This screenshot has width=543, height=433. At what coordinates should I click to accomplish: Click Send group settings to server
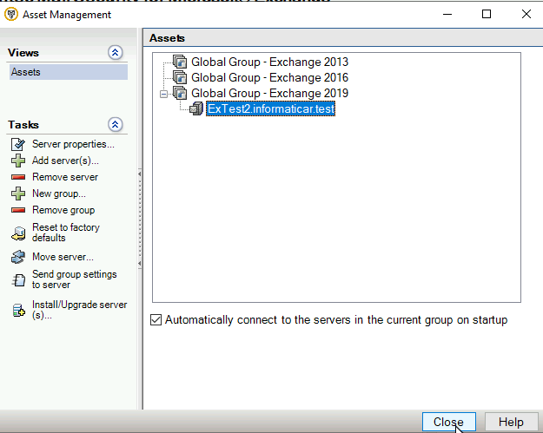coord(75,279)
